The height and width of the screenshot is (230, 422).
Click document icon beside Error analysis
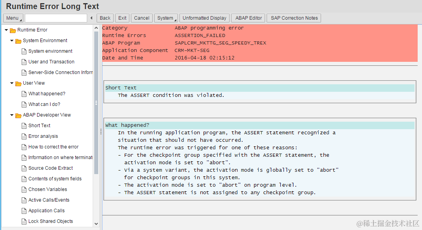click(24, 137)
